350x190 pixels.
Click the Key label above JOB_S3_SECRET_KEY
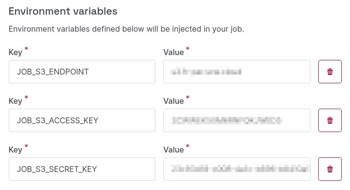pyautogui.click(x=16, y=150)
